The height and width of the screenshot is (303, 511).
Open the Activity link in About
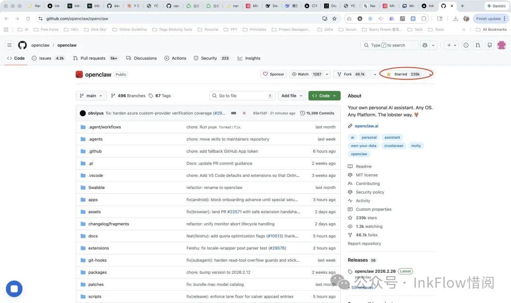pyautogui.click(x=363, y=201)
